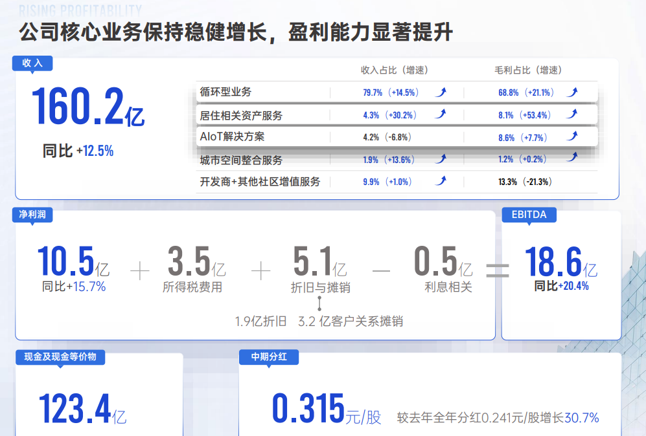Select the 现金及现金等价物 section tag
Screen dimensions: 646x436
pos(60,356)
